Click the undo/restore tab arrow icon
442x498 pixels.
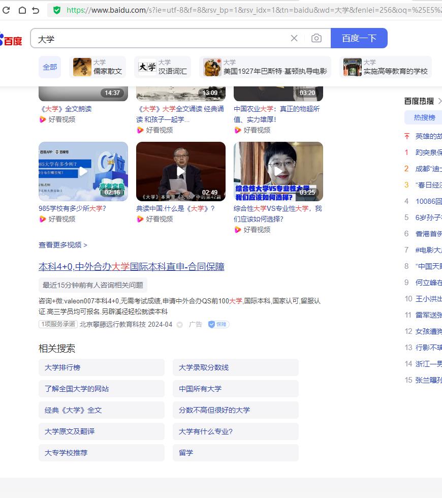tap(36, 10)
